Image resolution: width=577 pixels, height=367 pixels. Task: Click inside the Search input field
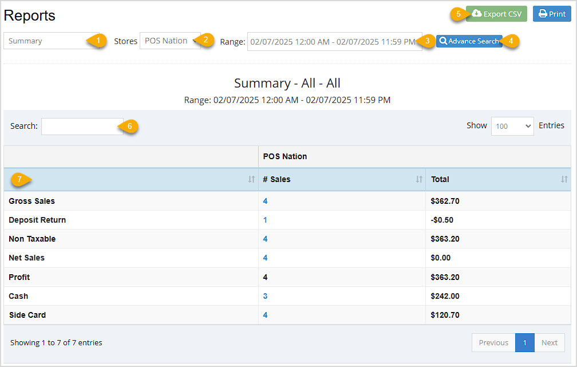[x=81, y=126]
